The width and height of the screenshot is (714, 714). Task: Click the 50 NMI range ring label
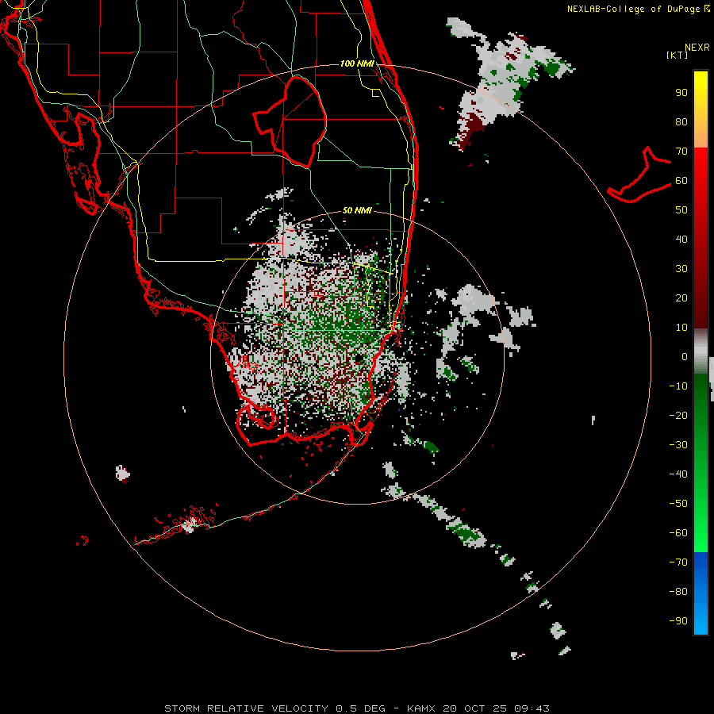[357, 210]
